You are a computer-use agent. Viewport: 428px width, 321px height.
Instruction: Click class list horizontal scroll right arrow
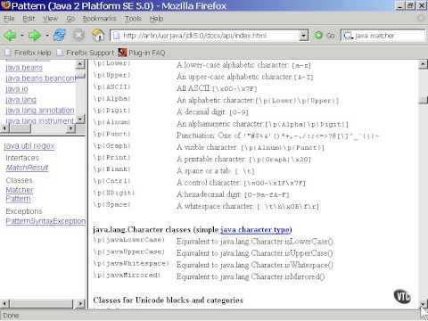[x=80, y=304]
